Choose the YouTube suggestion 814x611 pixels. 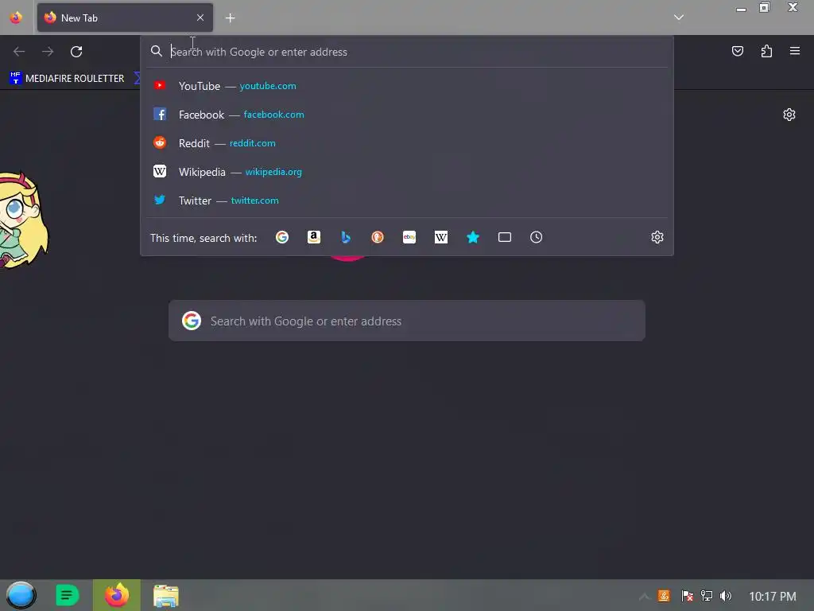pos(407,86)
